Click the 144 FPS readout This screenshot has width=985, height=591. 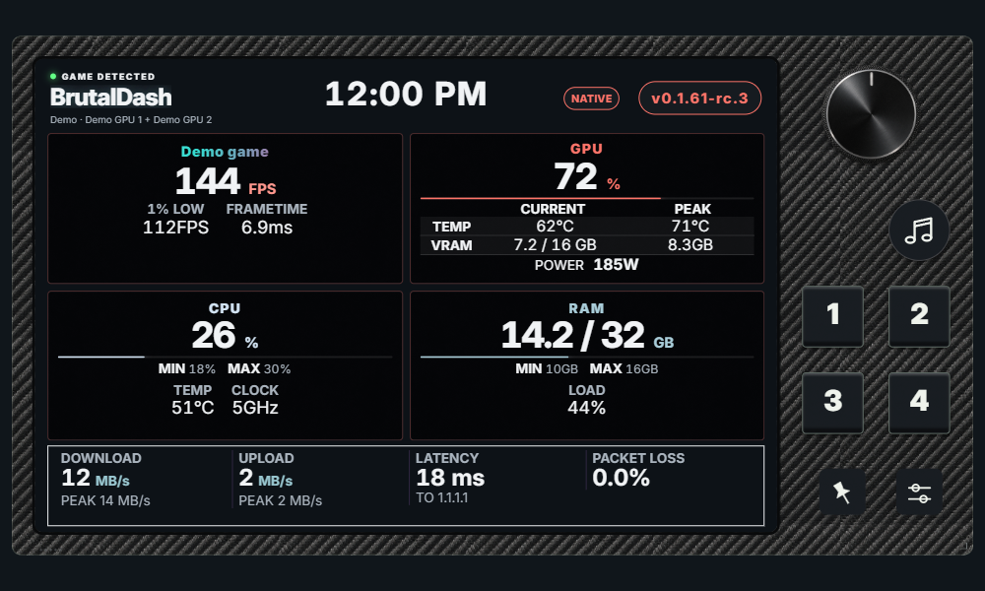(226, 181)
